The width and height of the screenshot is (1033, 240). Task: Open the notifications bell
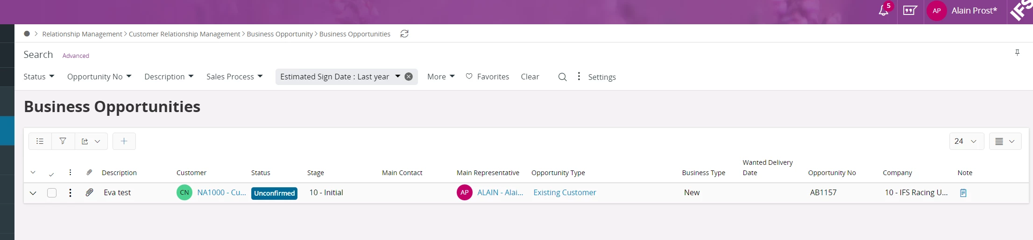tap(883, 11)
